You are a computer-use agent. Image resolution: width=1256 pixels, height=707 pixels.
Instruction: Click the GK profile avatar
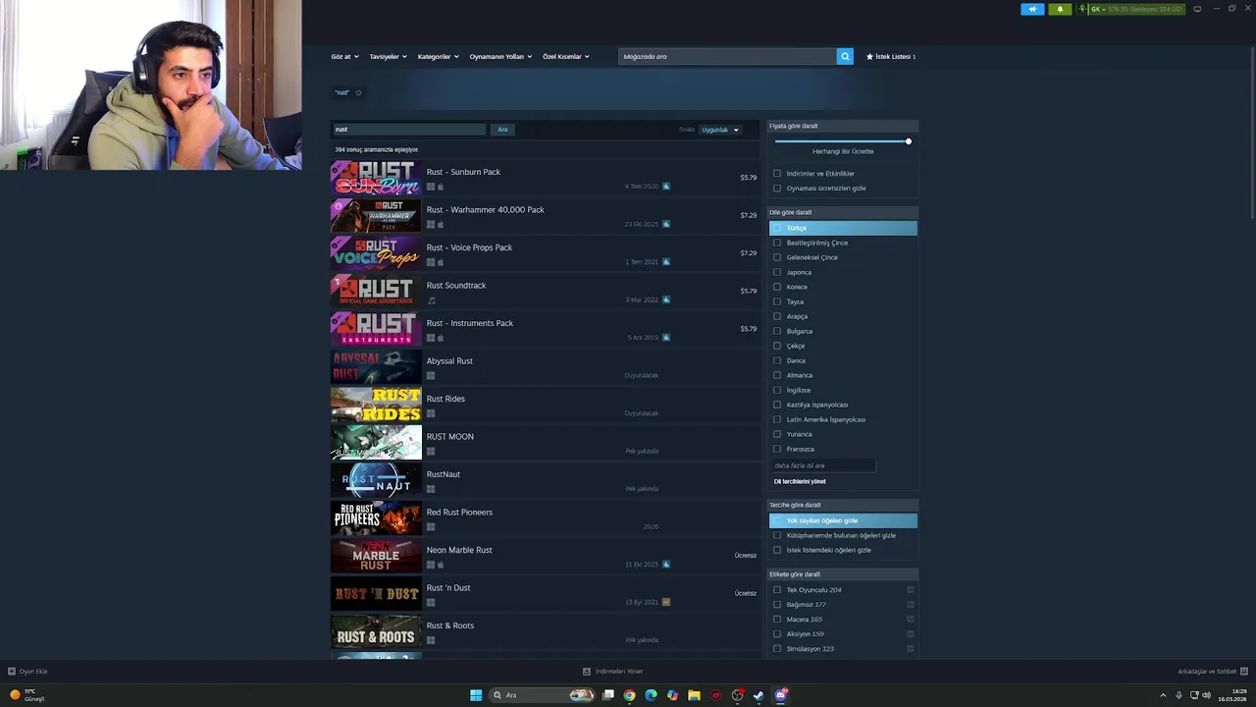point(1082,9)
